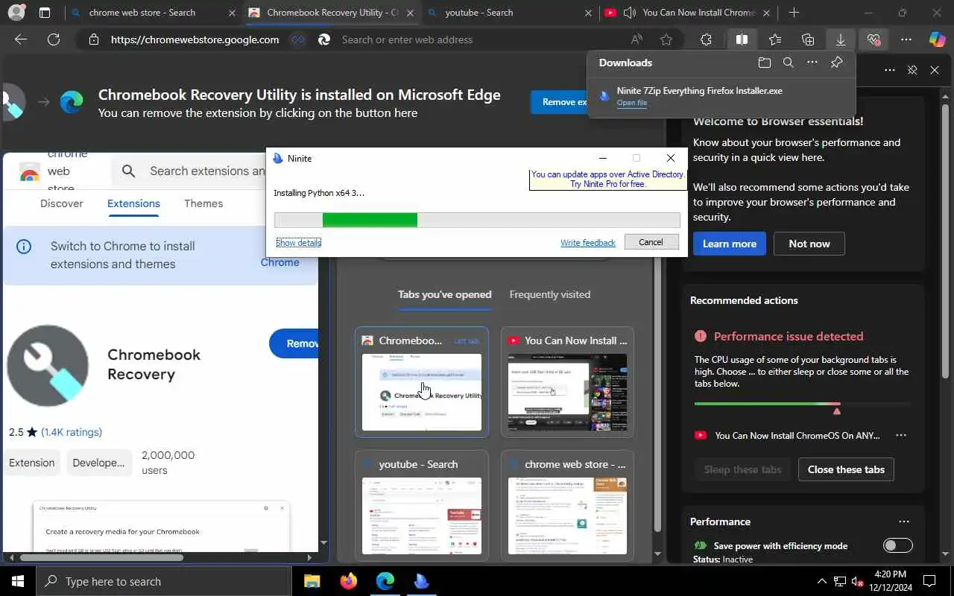The image size is (954, 596).
Task: Select the Discover tab in web store
Action: (x=62, y=203)
